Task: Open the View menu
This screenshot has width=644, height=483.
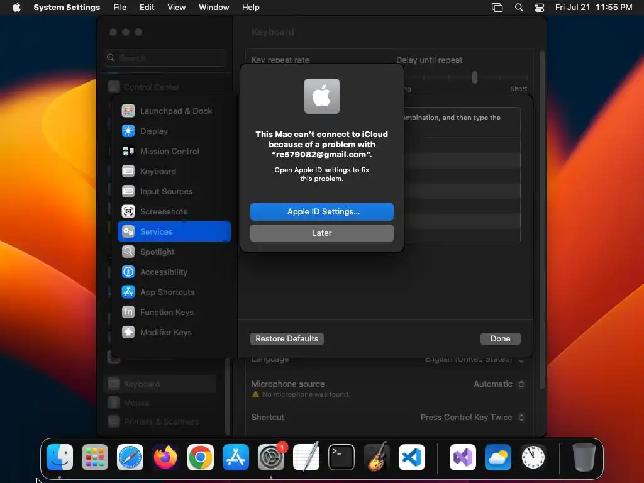Action: [177, 8]
